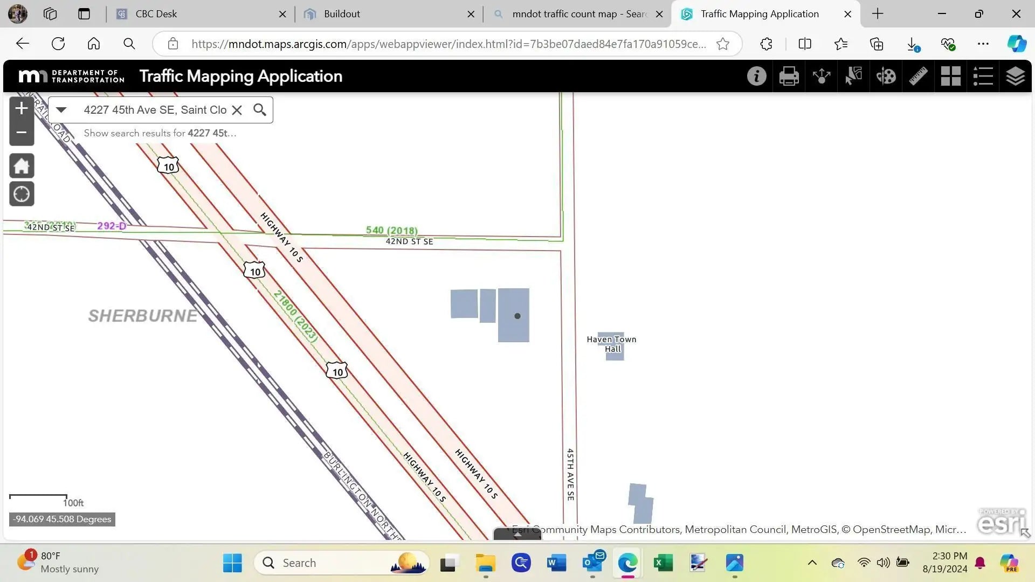This screenshot has height=582, width=1035.
Task: Expand the attribute table panel arrow
Action: 517,534
